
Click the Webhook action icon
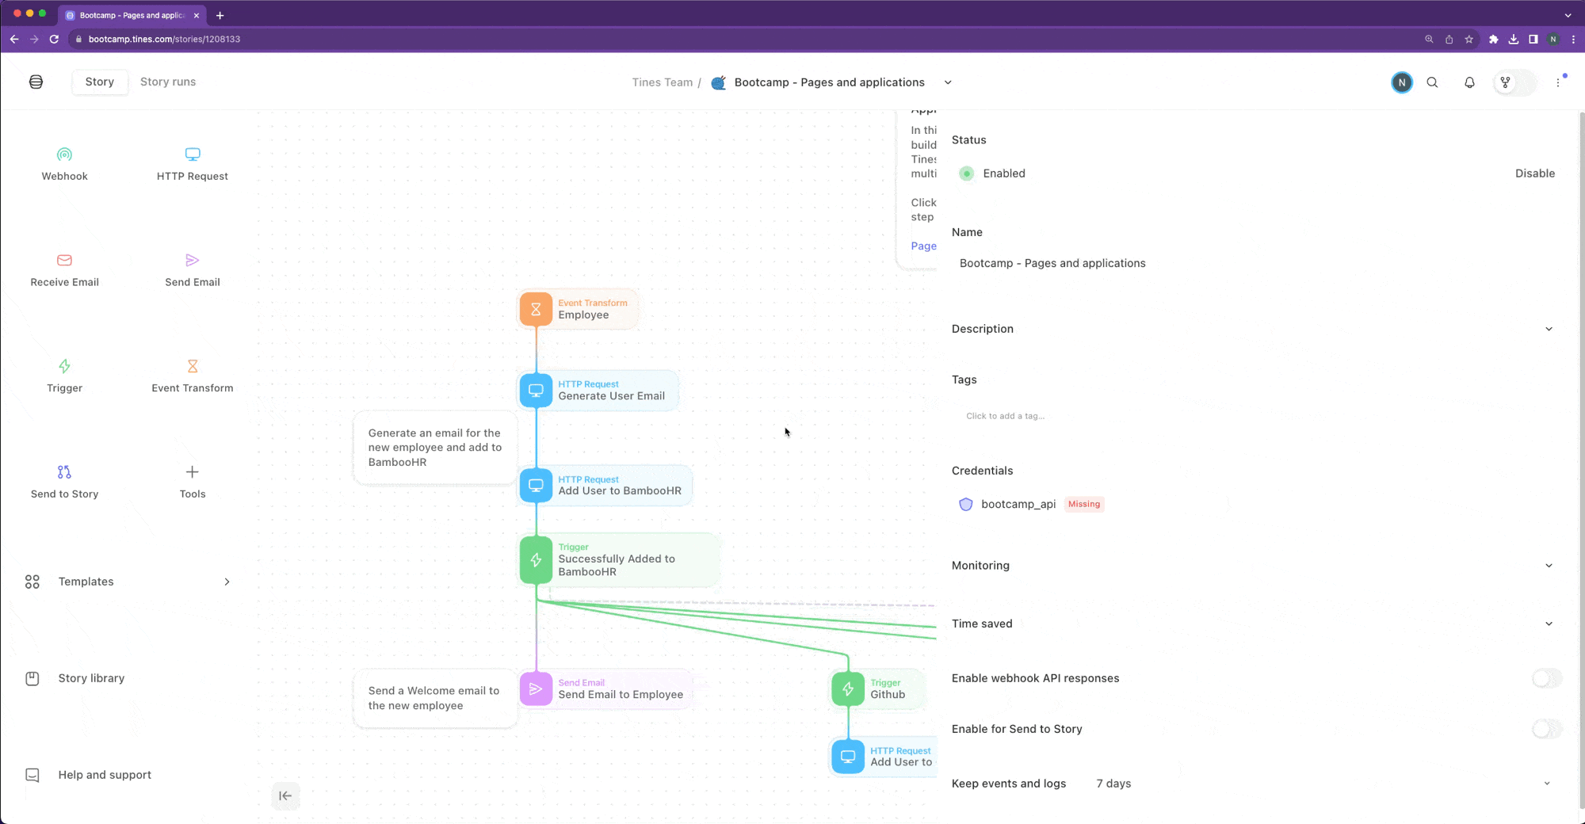(64, 154)
